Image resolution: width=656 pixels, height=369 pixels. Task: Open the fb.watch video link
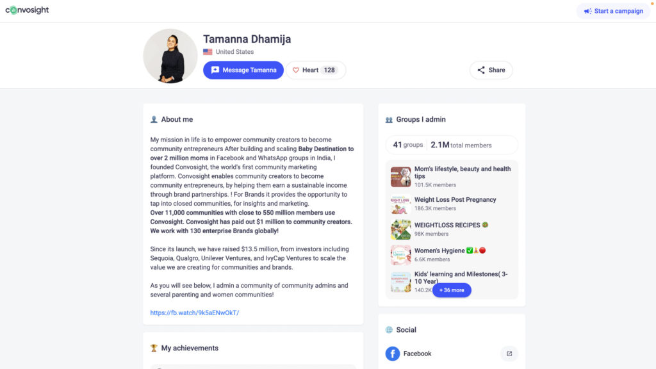click(195, 313)
